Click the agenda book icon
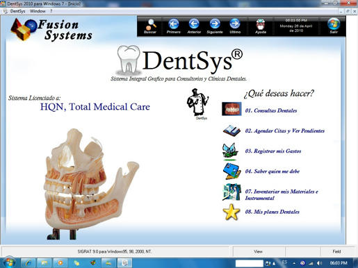Image resolution: width=358 pixels, height=268 pixels. [x=231, y=131]
